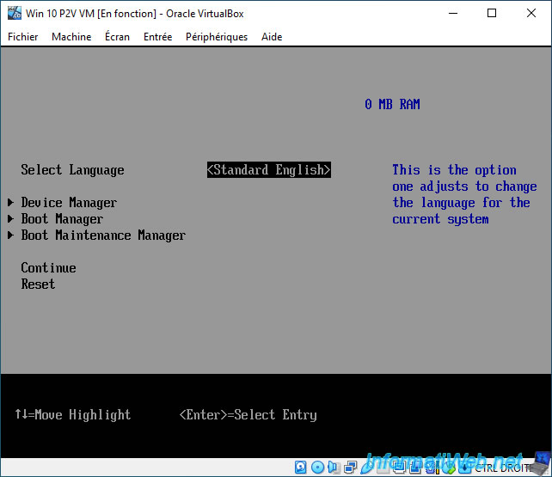The height and width of the screenshot is (477, 552).
Task: Expand Boot Maintenance Manager entry
Action: (103, 235)
